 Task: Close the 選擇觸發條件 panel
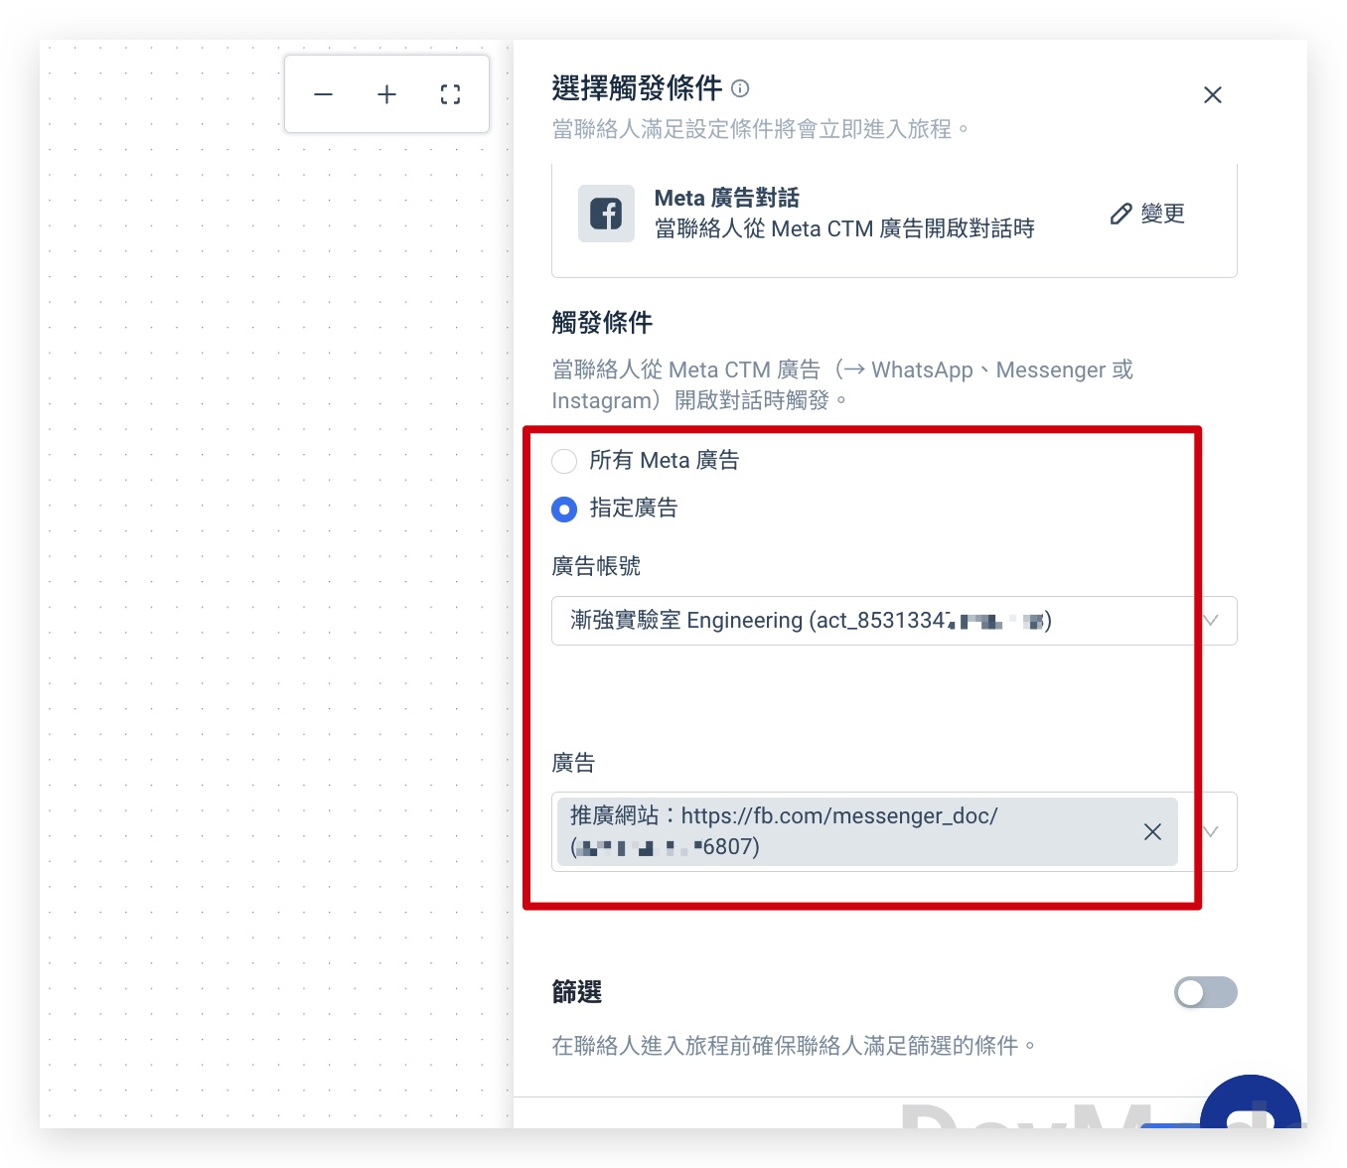[x=1212, y=95]
